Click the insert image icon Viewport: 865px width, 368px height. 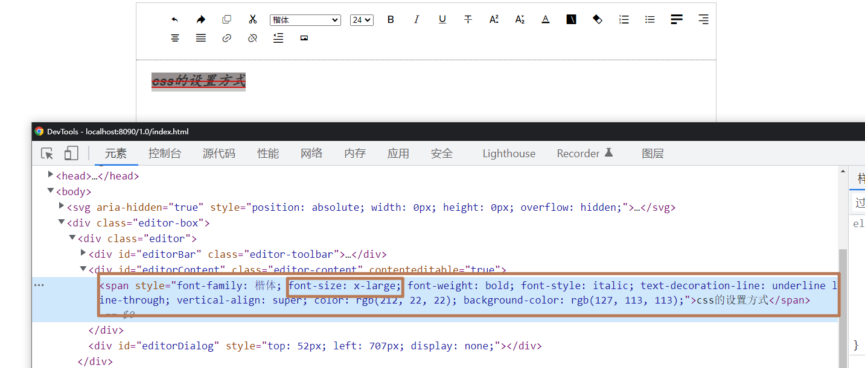pyautogui.click(x=304, y=38)
